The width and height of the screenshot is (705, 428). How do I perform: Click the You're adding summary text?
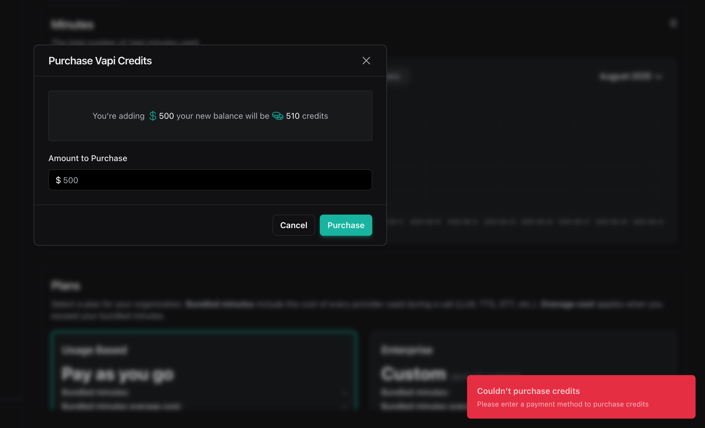(118, 116)
